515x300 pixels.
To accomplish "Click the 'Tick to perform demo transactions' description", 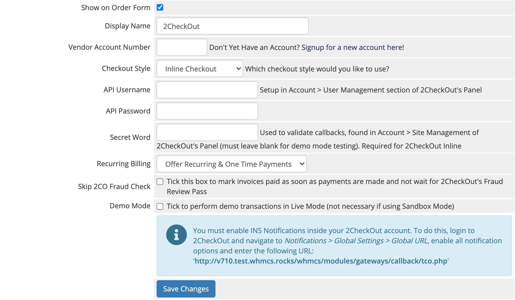I will click(310, 206).
